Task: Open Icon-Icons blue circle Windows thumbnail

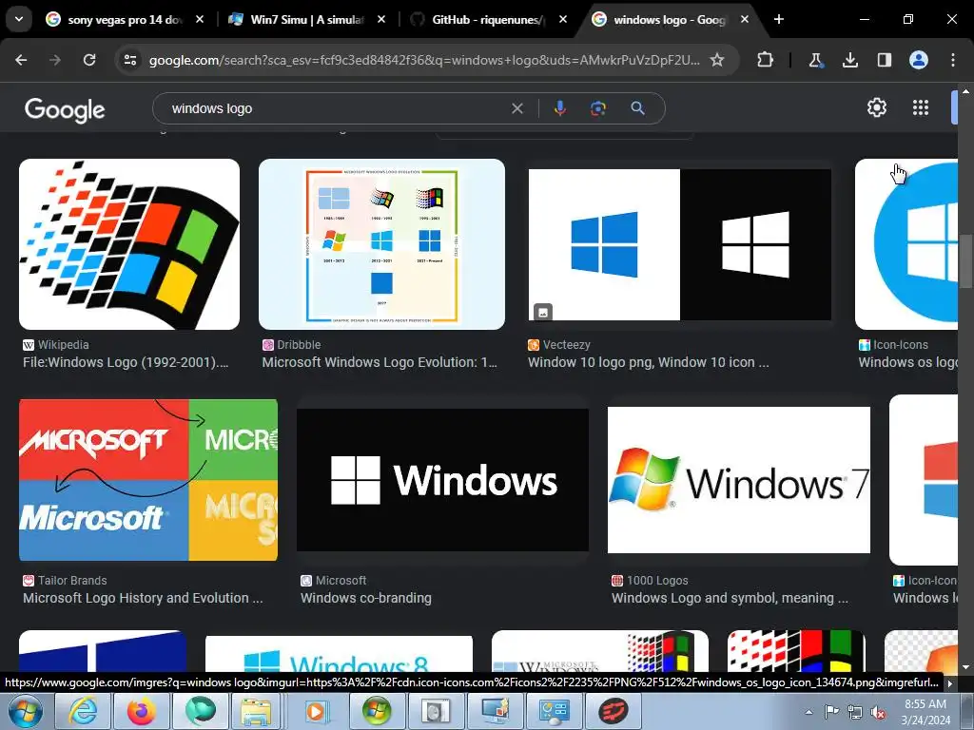Action: 906,244
